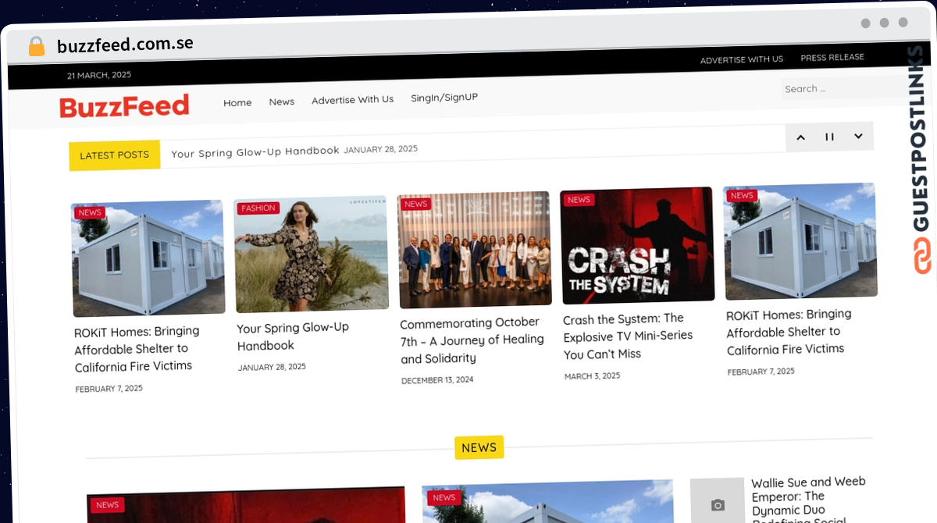
Task: Open the Crash the System poster thumbnail
Action: [x=637, y=245]
